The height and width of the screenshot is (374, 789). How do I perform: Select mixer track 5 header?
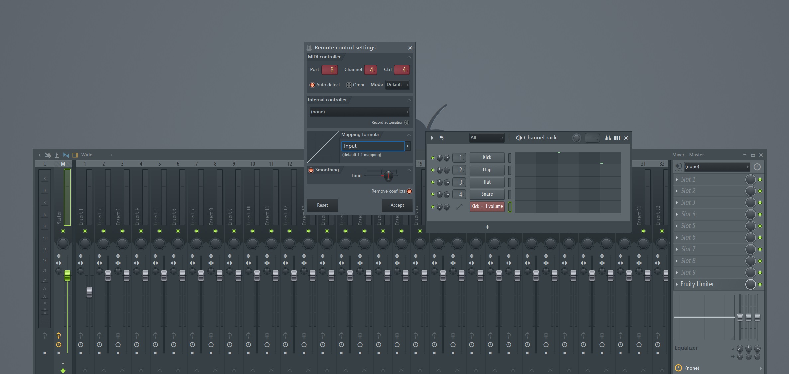pos(160,164)
